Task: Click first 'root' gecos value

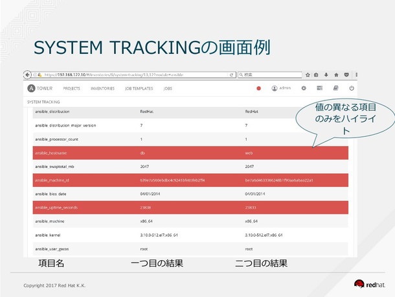Action: point(144,249)
